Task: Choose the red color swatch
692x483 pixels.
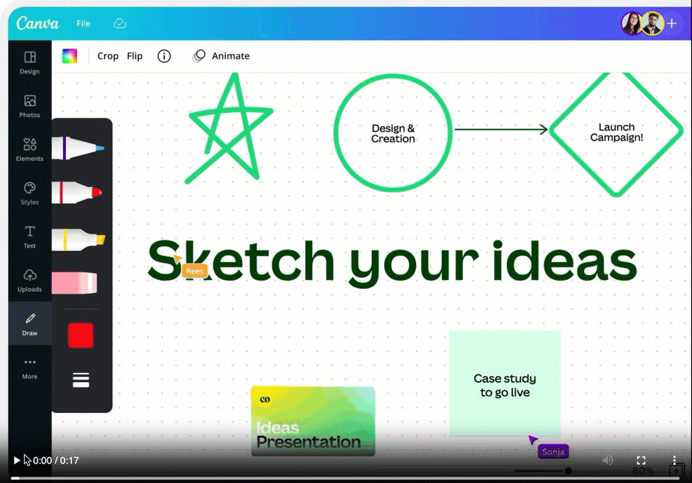Action: tap(80, 335)
